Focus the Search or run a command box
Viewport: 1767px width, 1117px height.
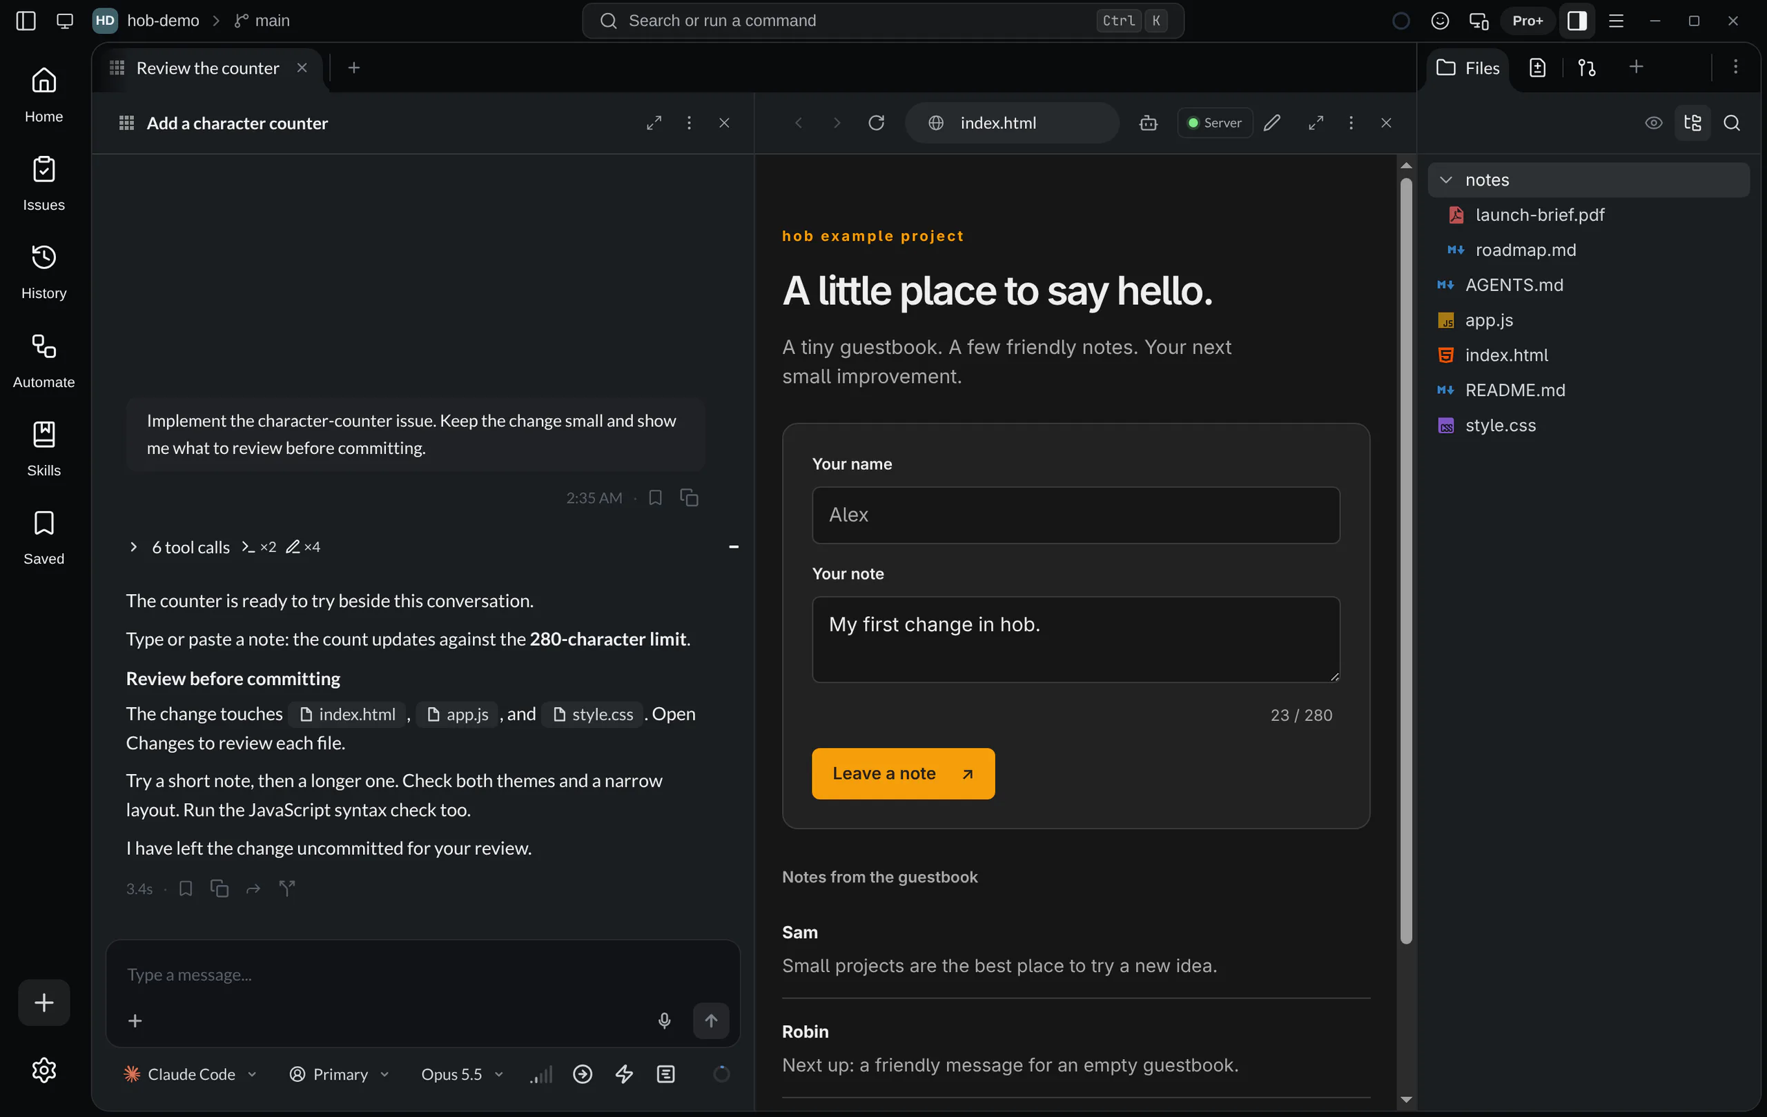(x=882, y=21)
